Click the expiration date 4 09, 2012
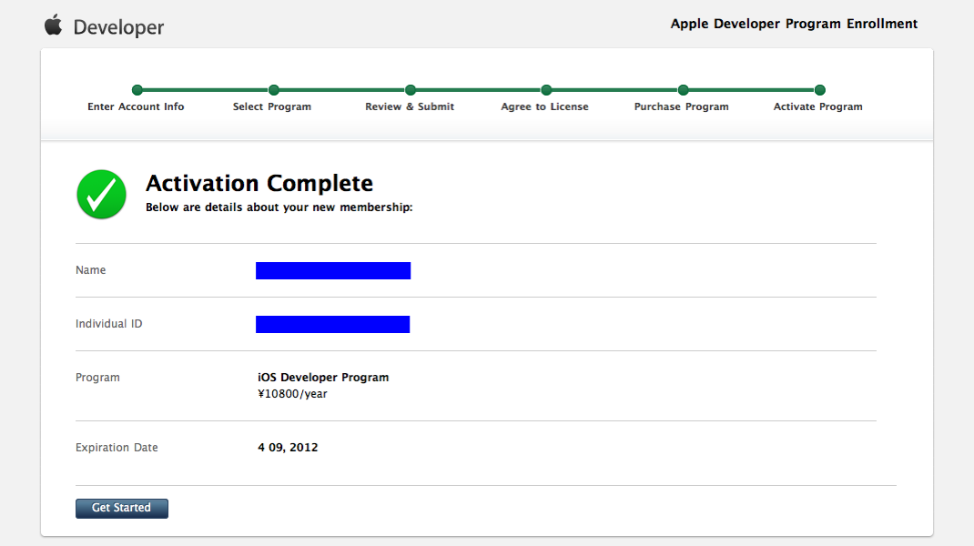Viewport: 974px width, 546px height. coord(288,447)
